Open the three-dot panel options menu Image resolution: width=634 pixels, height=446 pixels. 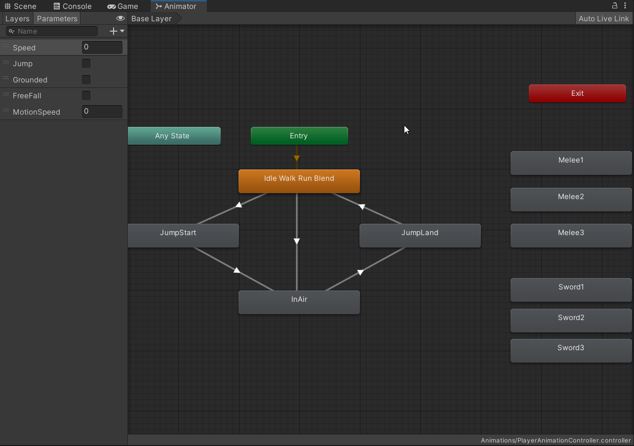pos(626,5)
